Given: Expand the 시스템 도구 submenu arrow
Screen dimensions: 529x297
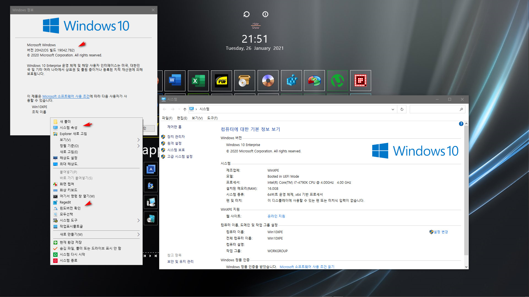Looking at the screenshot, I should [138, 220].
